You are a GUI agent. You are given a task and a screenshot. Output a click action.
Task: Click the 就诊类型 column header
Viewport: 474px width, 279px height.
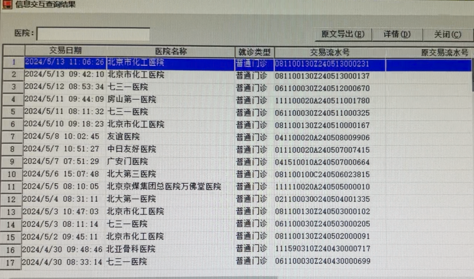pos(254,51)
